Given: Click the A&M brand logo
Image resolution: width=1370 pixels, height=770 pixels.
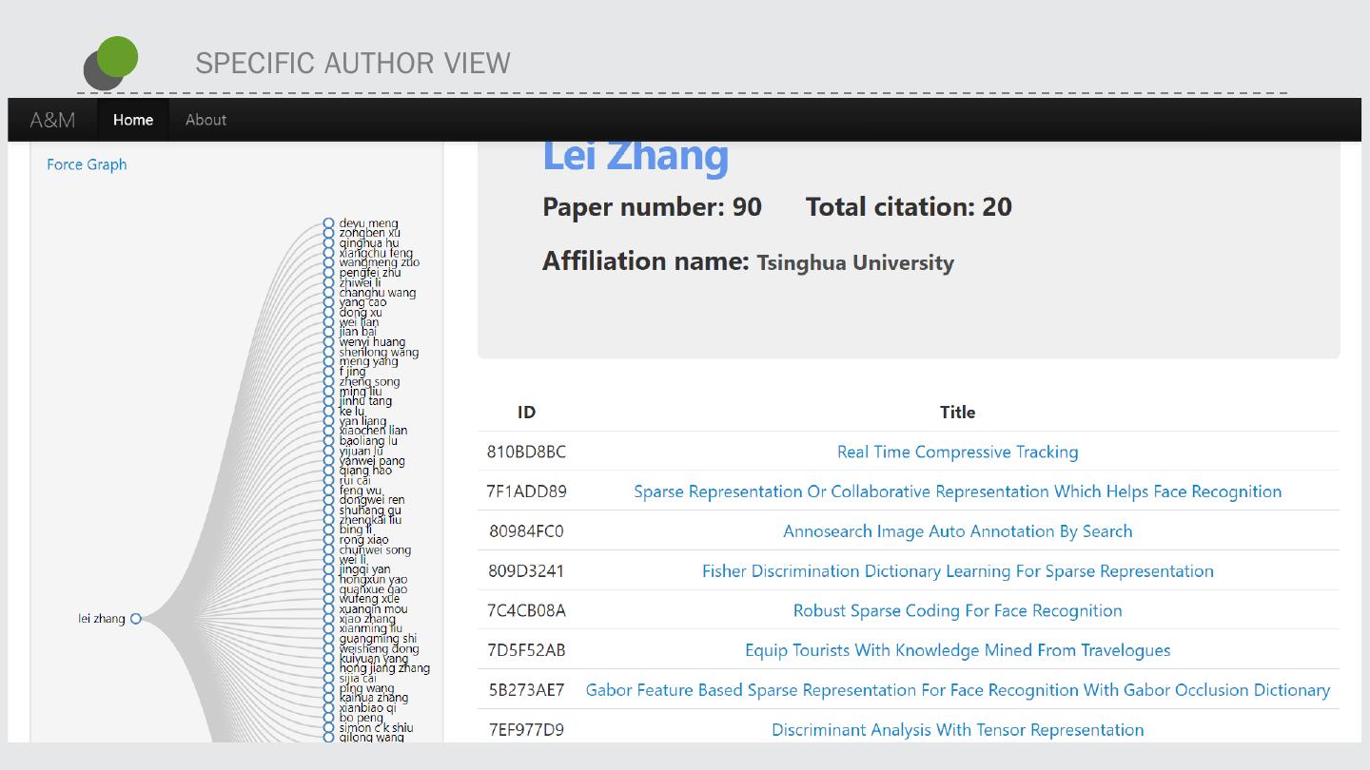Looking at the screenshot, I should click(x=52, y=120).
